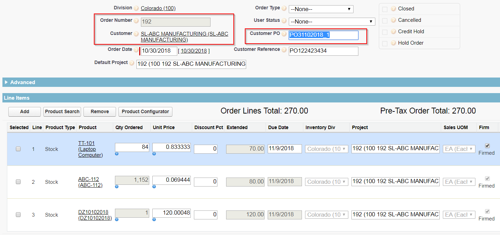Screen dimensions: 500x235
Task: Select the checkbox for line item 1
Action: [18, 149]
